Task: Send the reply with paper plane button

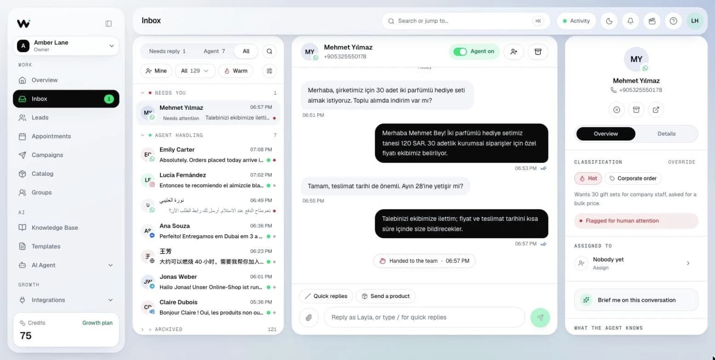Action: 540,317
